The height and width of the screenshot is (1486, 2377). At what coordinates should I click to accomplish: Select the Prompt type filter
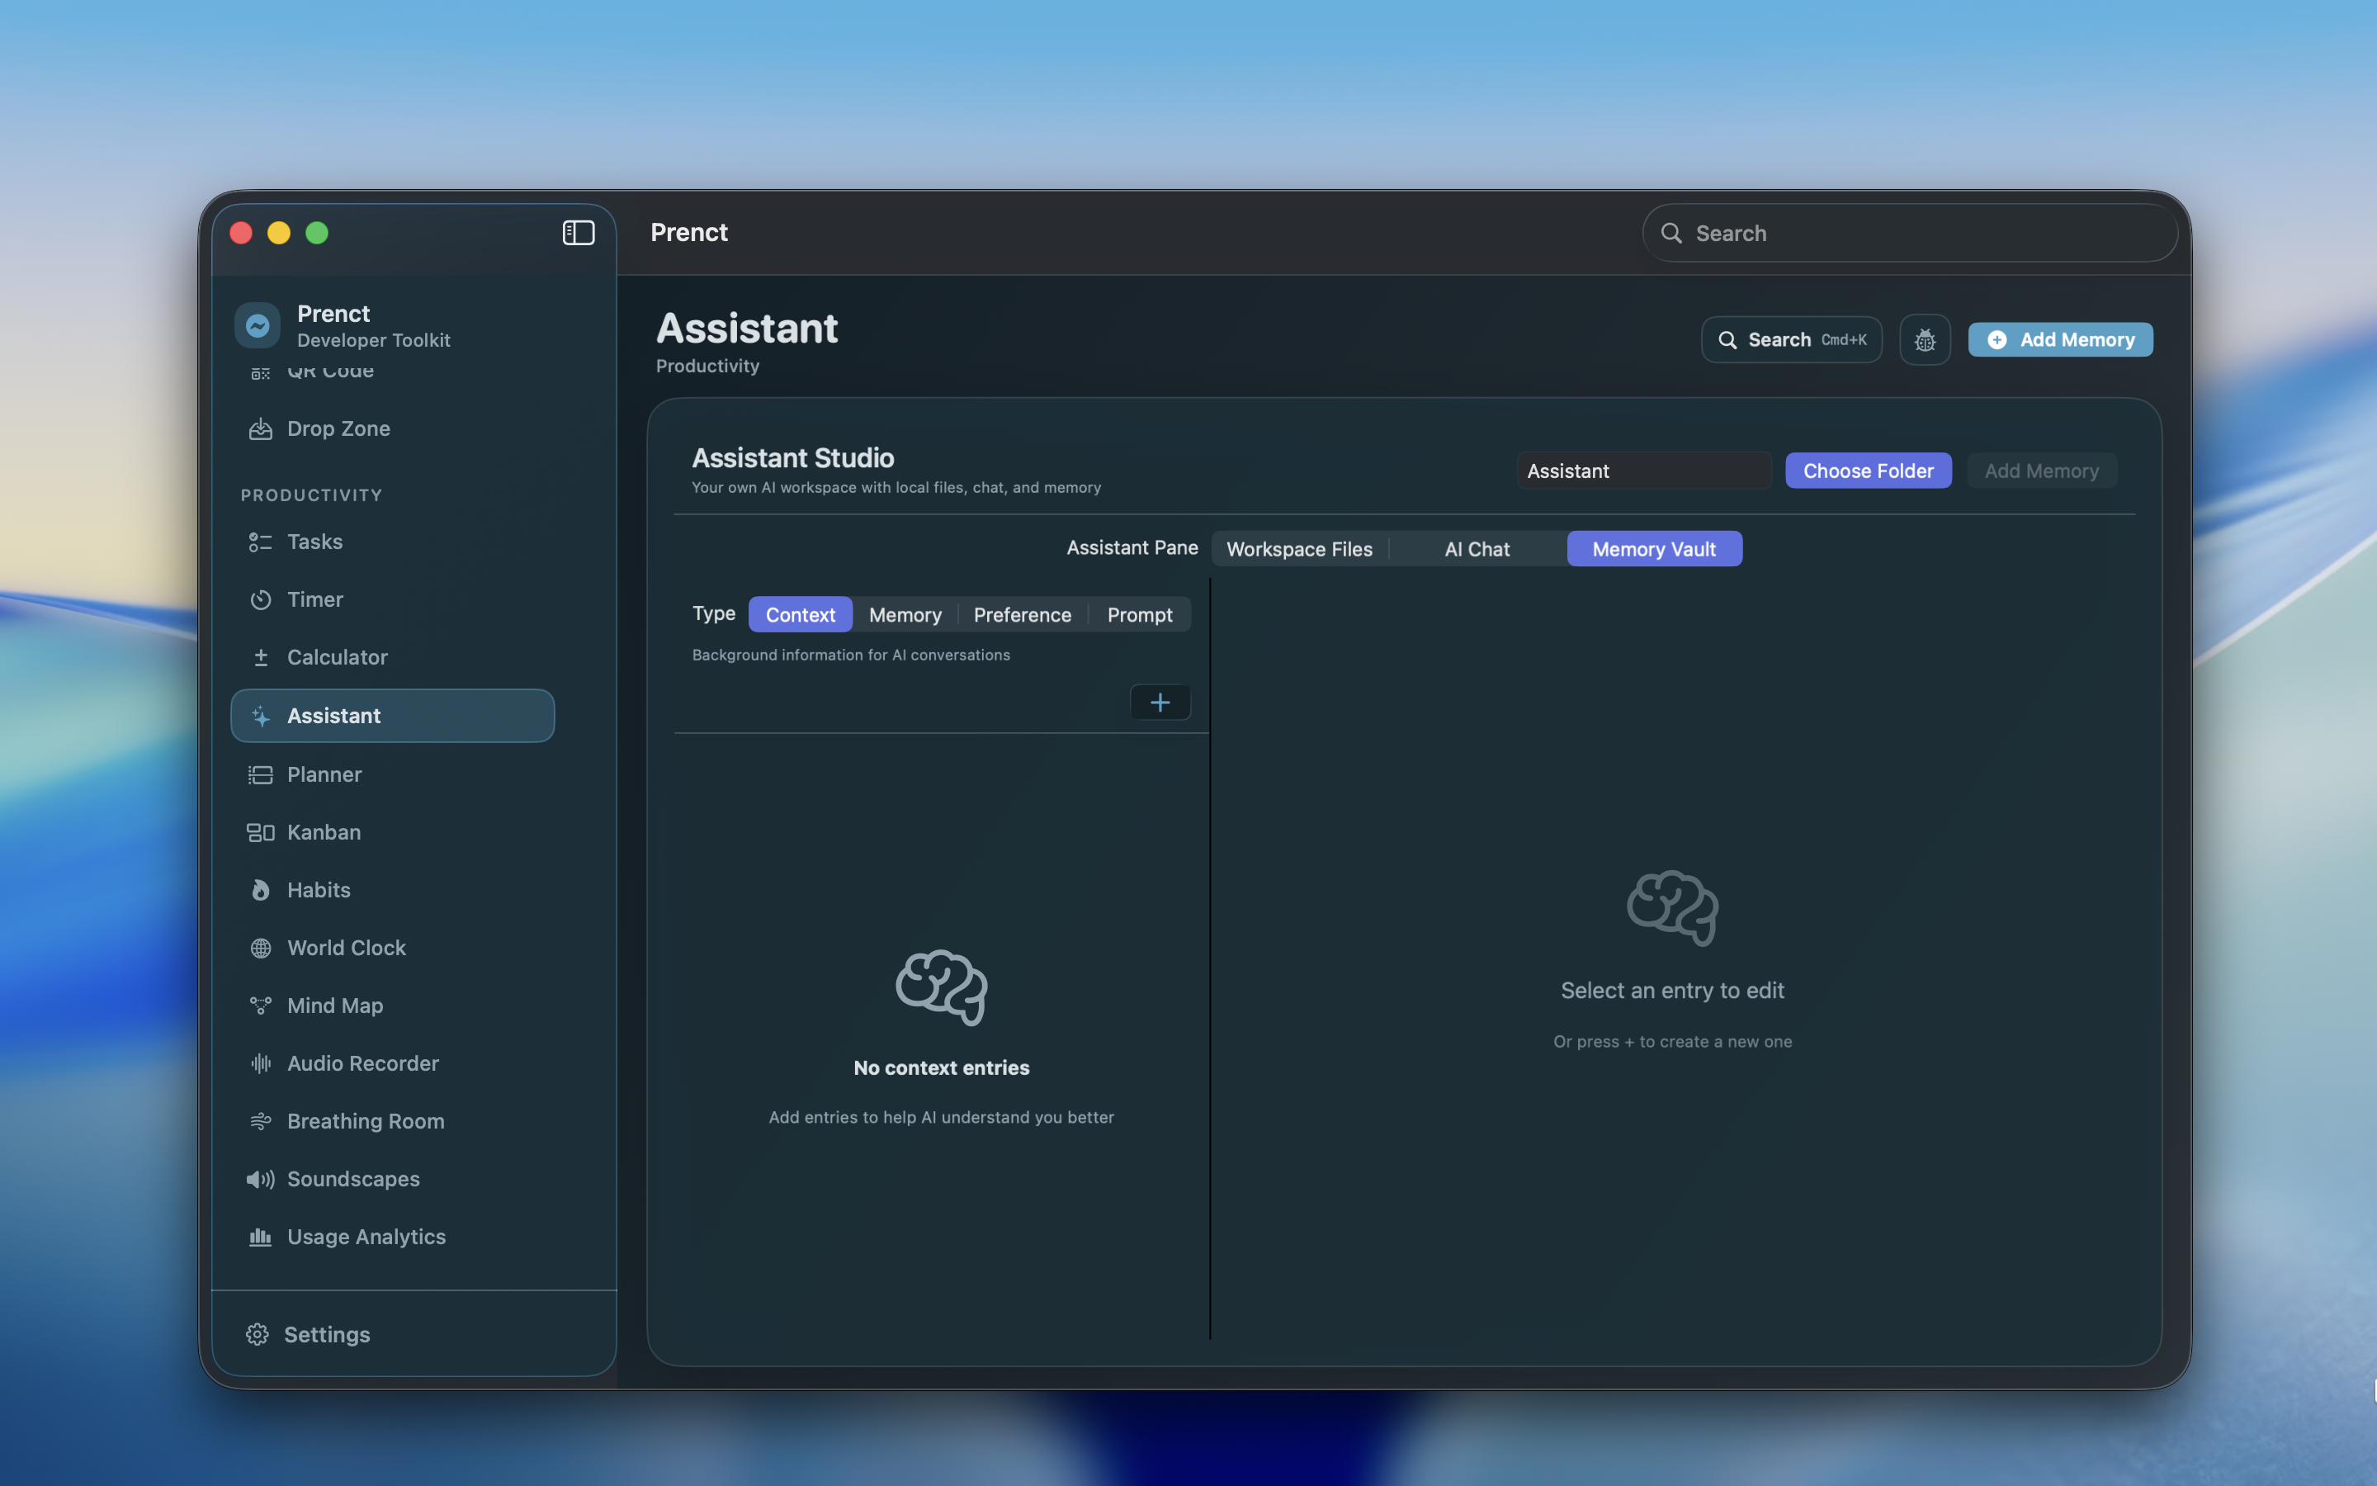pyautogui.click(x=1138, y=614)
